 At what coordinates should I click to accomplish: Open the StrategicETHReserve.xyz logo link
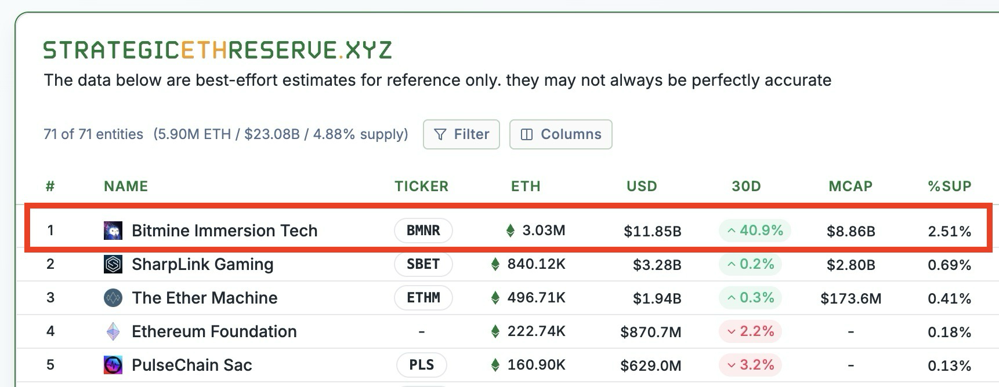pos(218,50)
